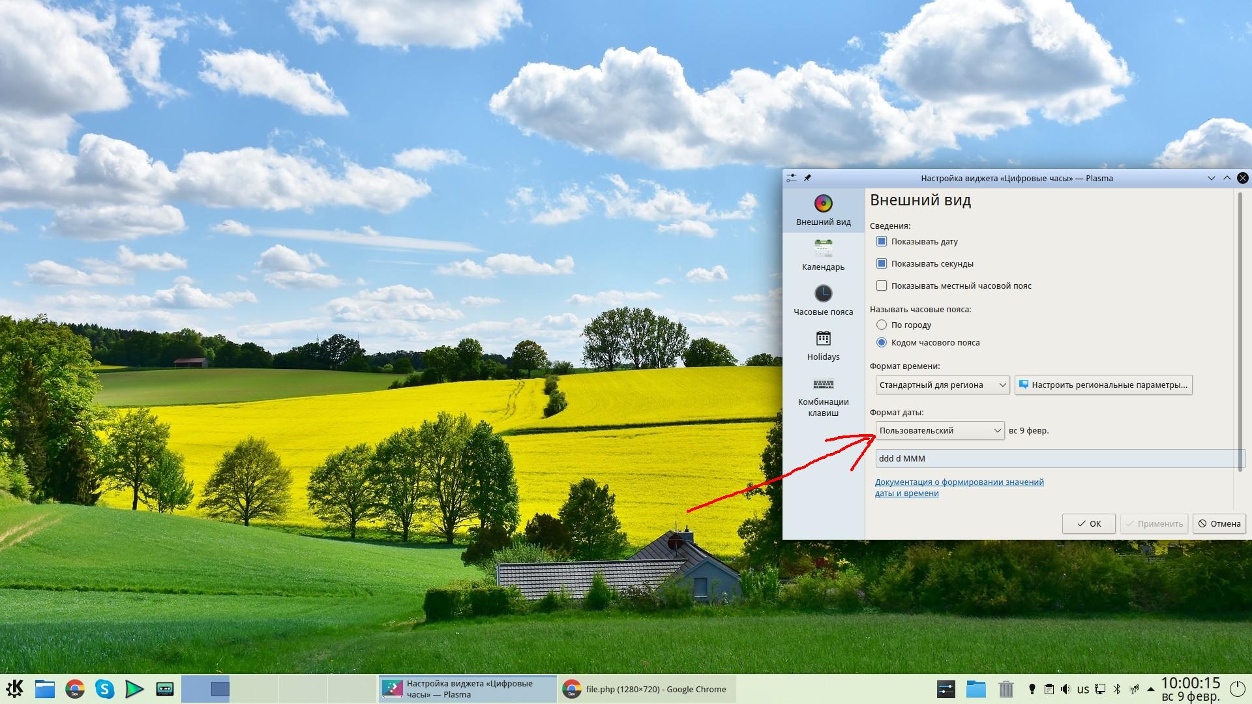Select the Часовые пояса section

point(823,300)
